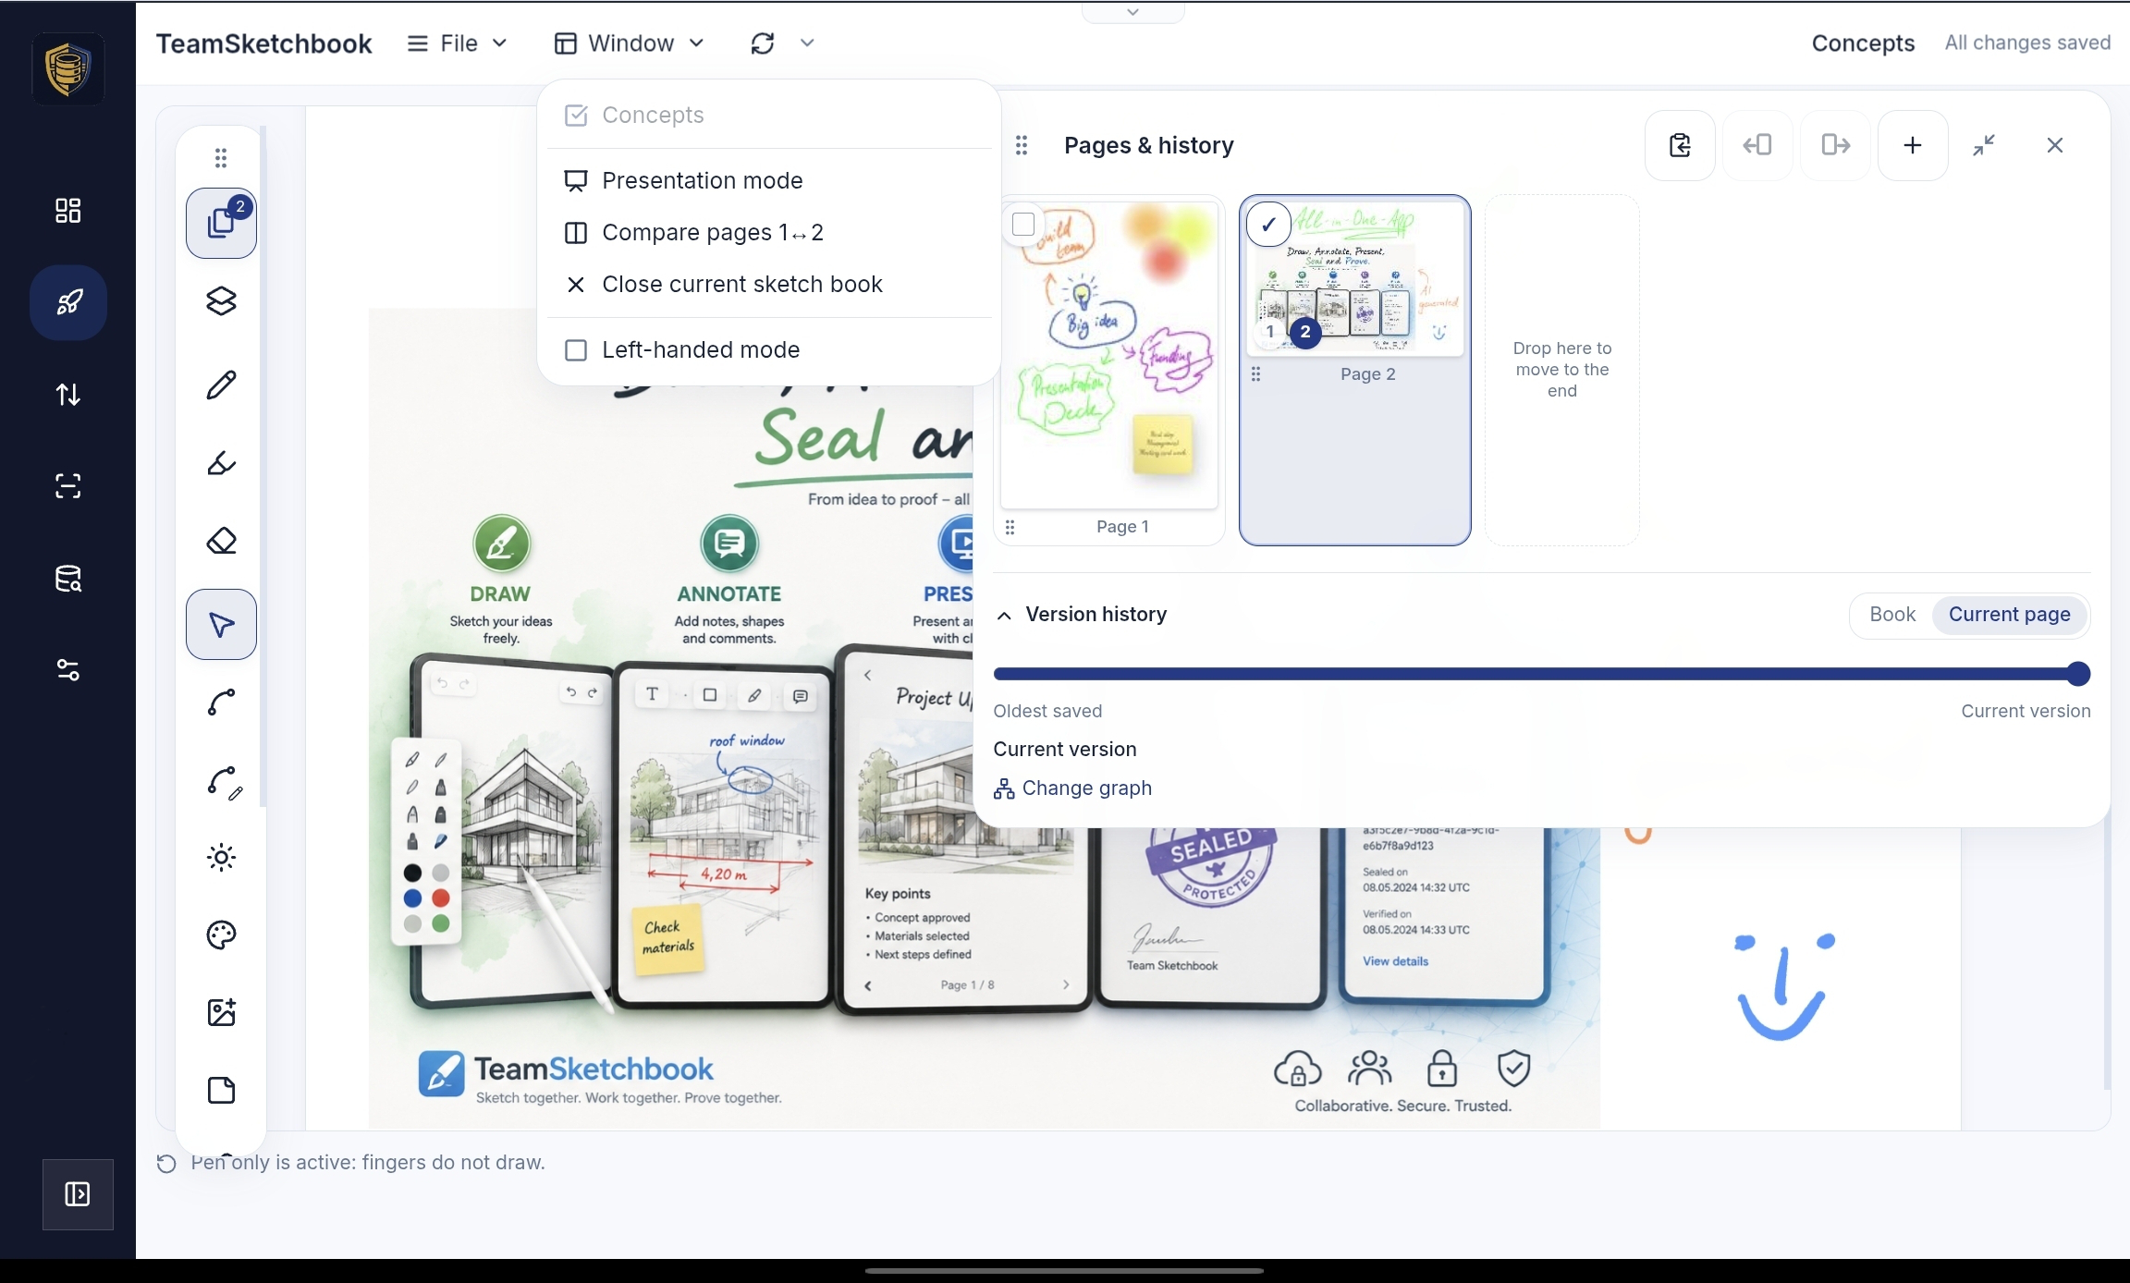Collapse the Pages & history panel
Image resolution: width=2130 pixels, height=1283 pixels.
click(1984, 145)
